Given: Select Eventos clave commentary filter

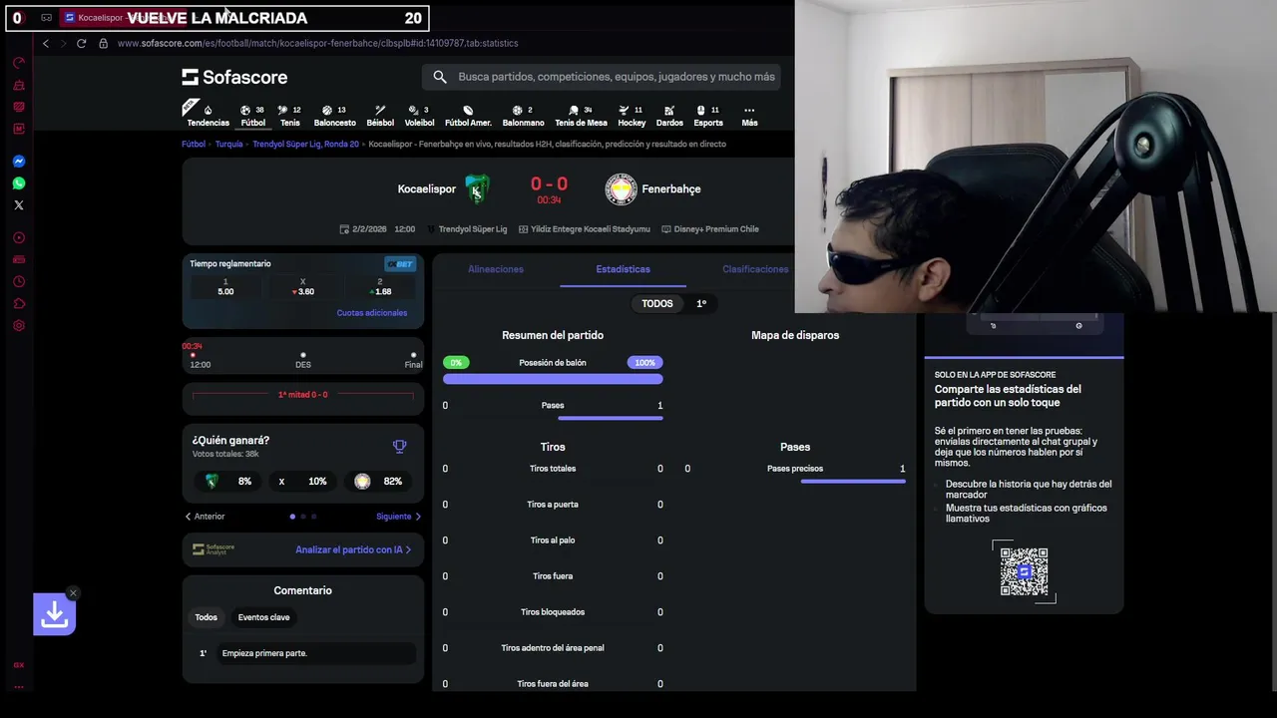Looking at the screenshot, I should point(263,617).
